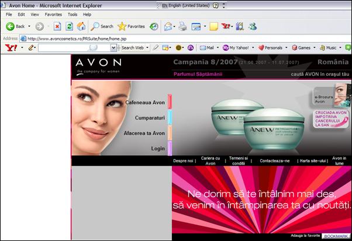Expand the Back button history dropdown
This screenshot has width=352, height=241.
29,26
